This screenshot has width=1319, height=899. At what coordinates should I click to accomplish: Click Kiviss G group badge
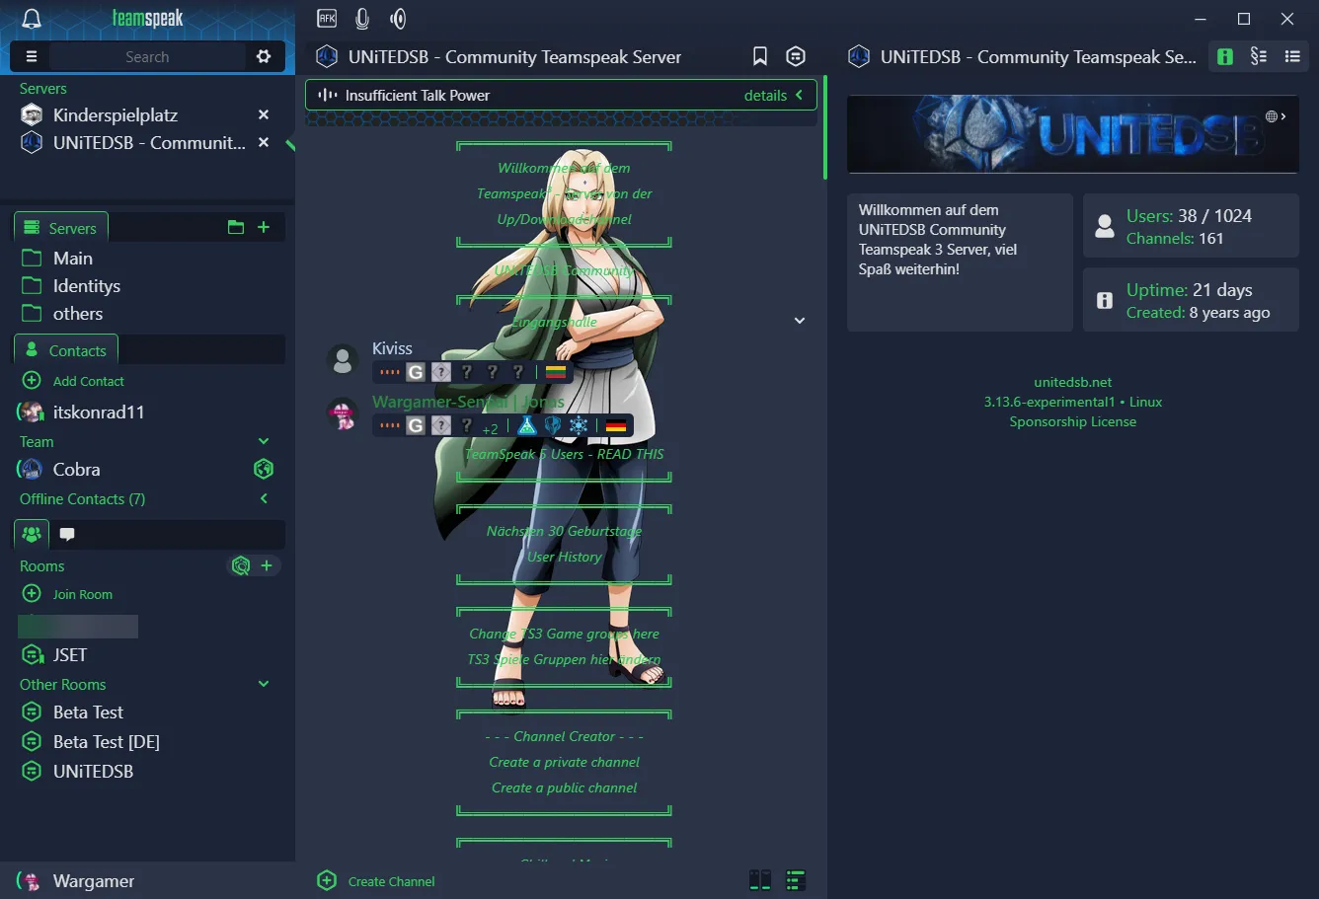pyautogui.click(x=416, y=372)
